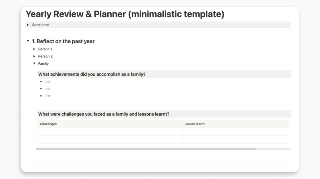
Task: Select the Challenges column header
Action: (48, 124)
